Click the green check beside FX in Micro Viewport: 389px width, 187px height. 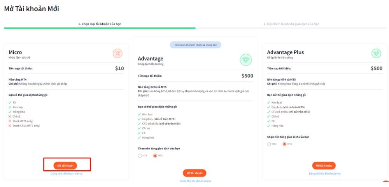click(x=10, y=102)
